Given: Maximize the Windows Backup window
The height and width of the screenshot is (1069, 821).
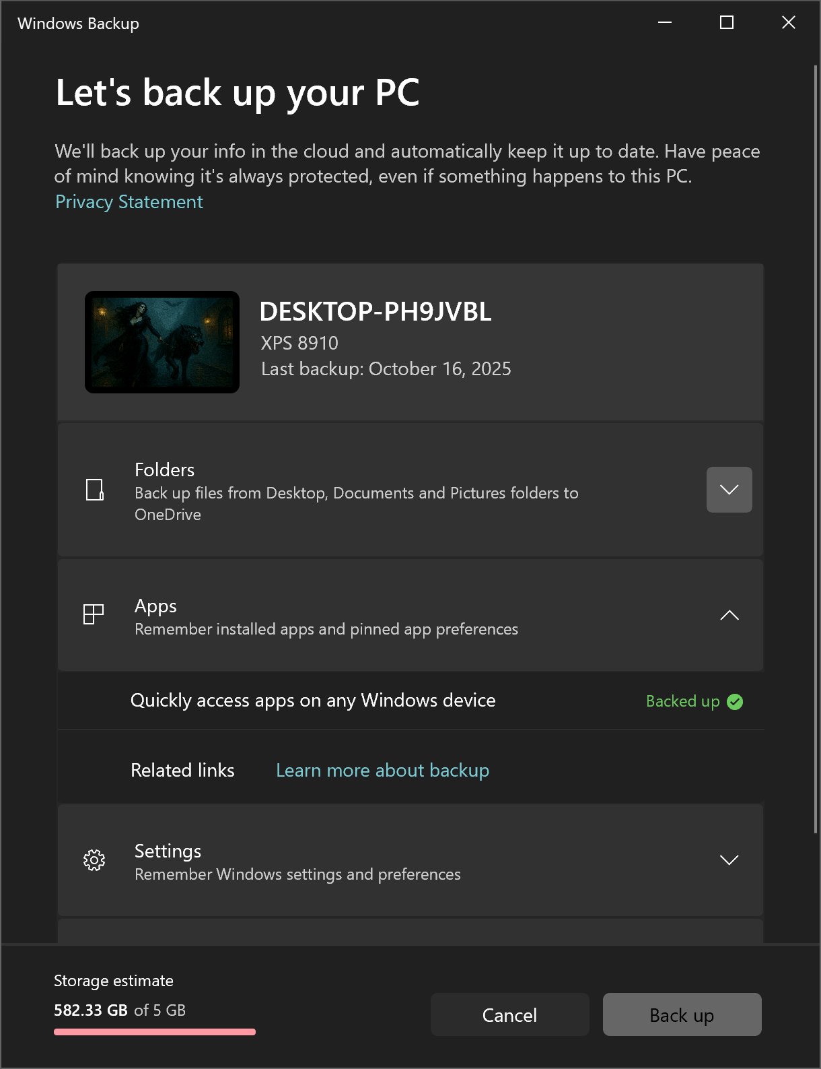Looking at the screenshot, I should [727, 23].
